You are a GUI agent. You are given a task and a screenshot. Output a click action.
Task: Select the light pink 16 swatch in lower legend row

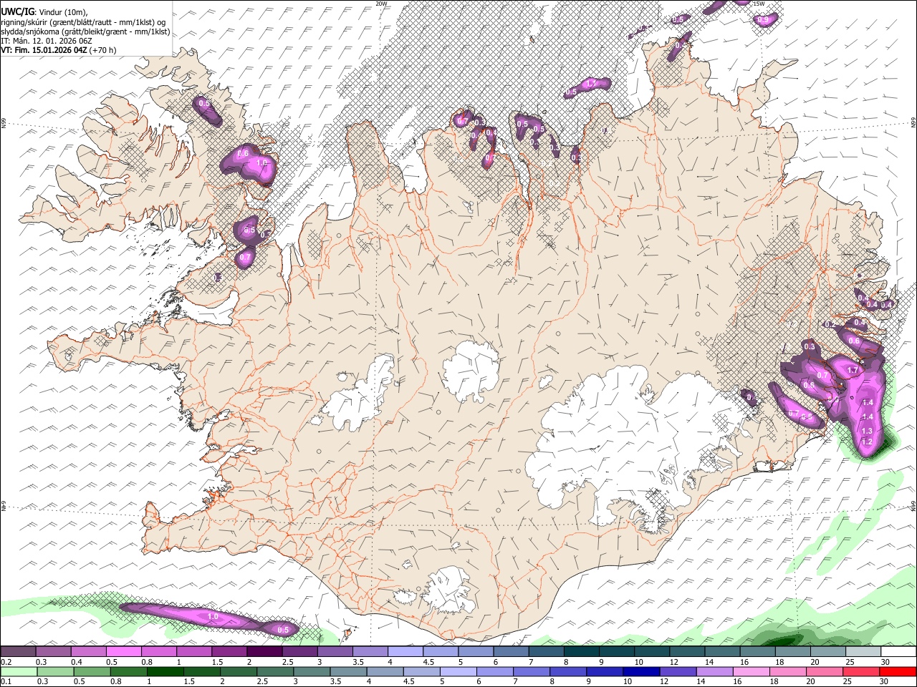tap(752, 671)
